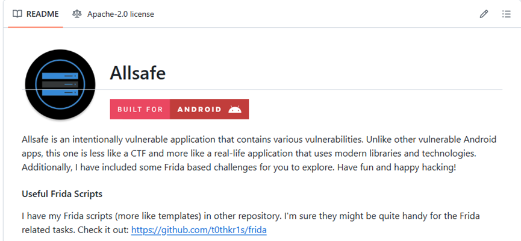Image resolution: width=521 pixels, height=241 pixels.
Task: Switch to the Apache-2.0 license tab
Action: (x=113, y=14)
